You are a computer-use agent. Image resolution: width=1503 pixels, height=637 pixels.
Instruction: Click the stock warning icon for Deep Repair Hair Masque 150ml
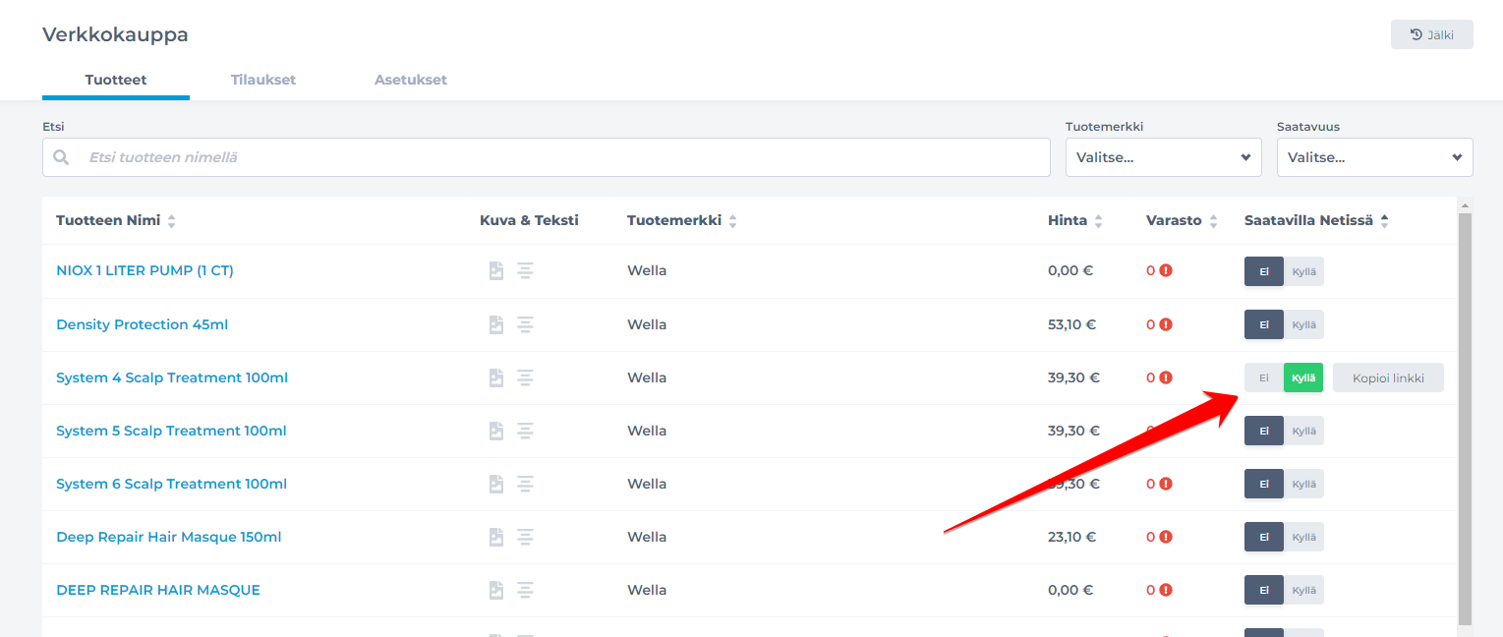1166,537
